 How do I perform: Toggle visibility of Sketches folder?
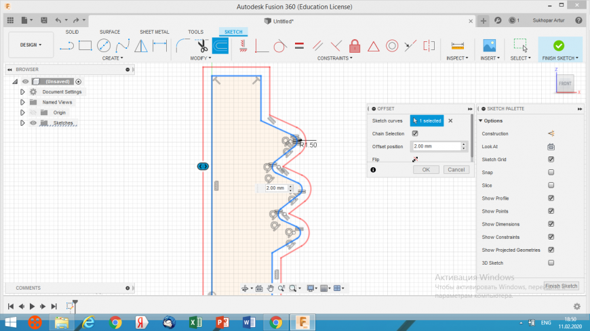pyautogui.click(x=33, y=123)
